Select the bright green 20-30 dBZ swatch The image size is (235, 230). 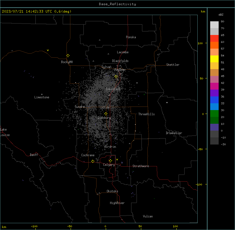click(x=214, y=114)
